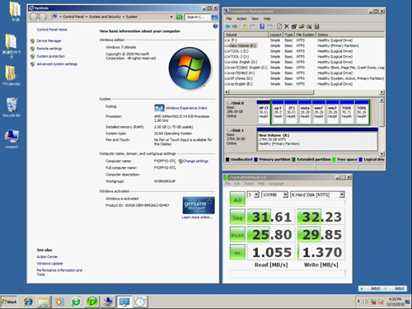
Task: Click the Up one level folder icon
Action: [245, 26]
